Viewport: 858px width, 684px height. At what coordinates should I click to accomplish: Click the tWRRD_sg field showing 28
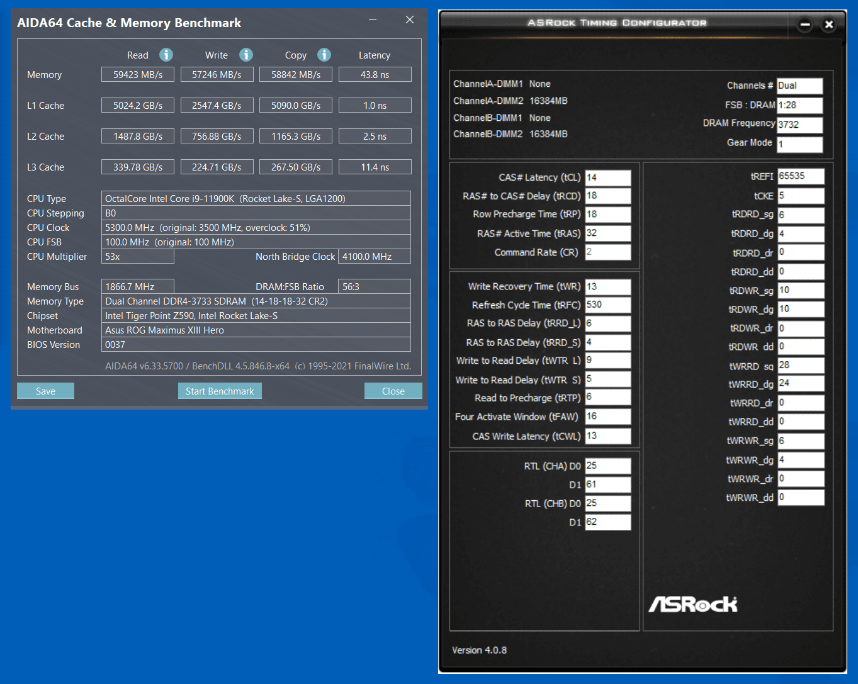(801, 365)
